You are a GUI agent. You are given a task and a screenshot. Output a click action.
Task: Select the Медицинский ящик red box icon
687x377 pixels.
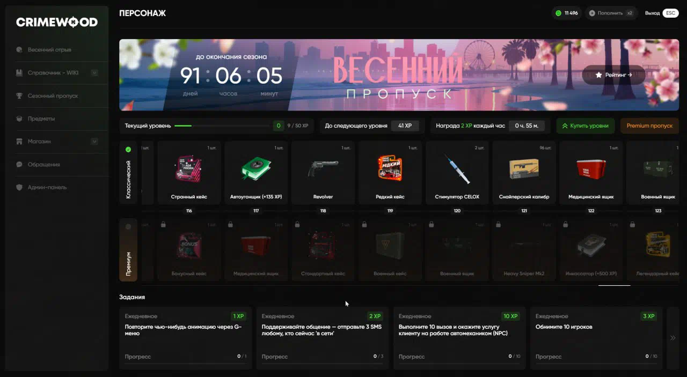[x=591, y=168]
